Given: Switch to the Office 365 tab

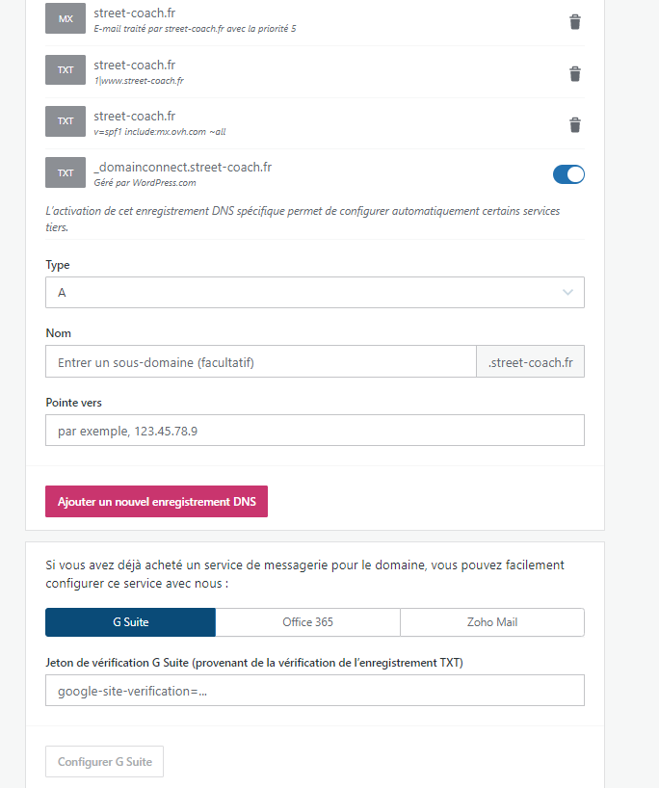Looking at the screenshot, I should point(307,622).
